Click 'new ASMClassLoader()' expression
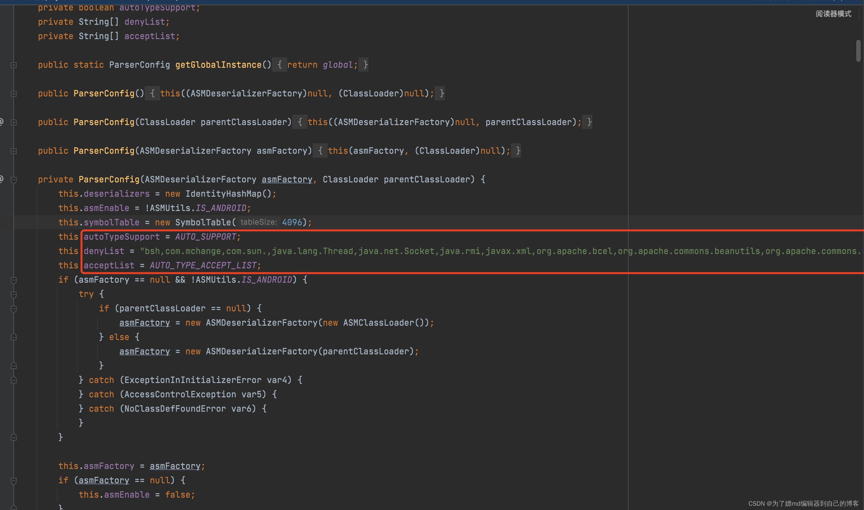This screenshot has width=864, height=510. coord(374,323)
